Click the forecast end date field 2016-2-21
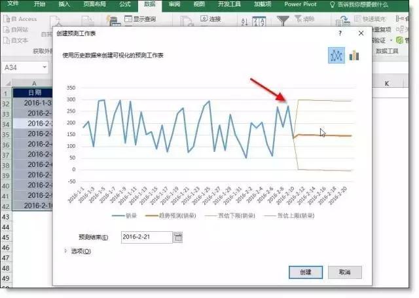 click(x=147, y=237)
